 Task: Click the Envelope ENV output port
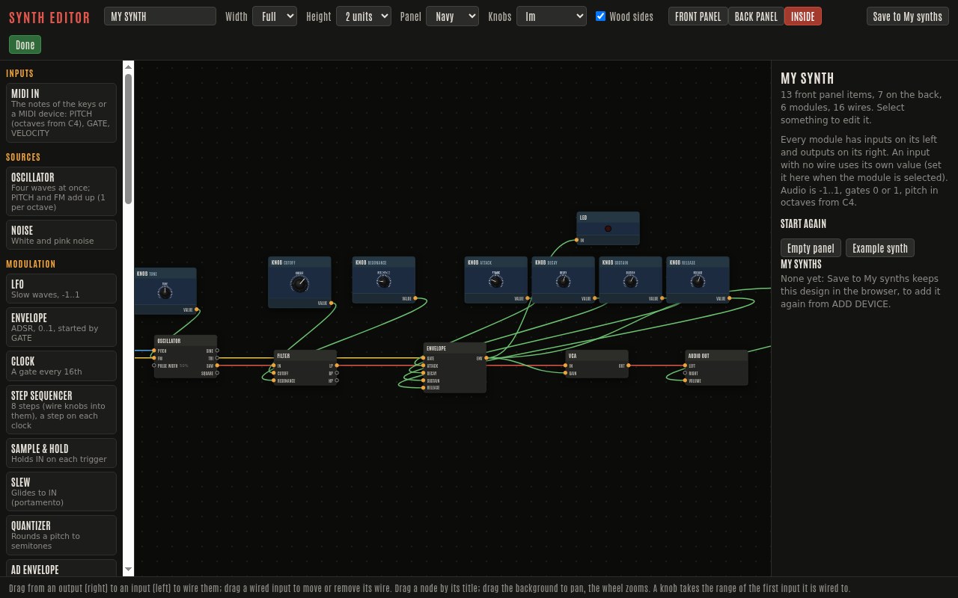[x=486, y=358]
